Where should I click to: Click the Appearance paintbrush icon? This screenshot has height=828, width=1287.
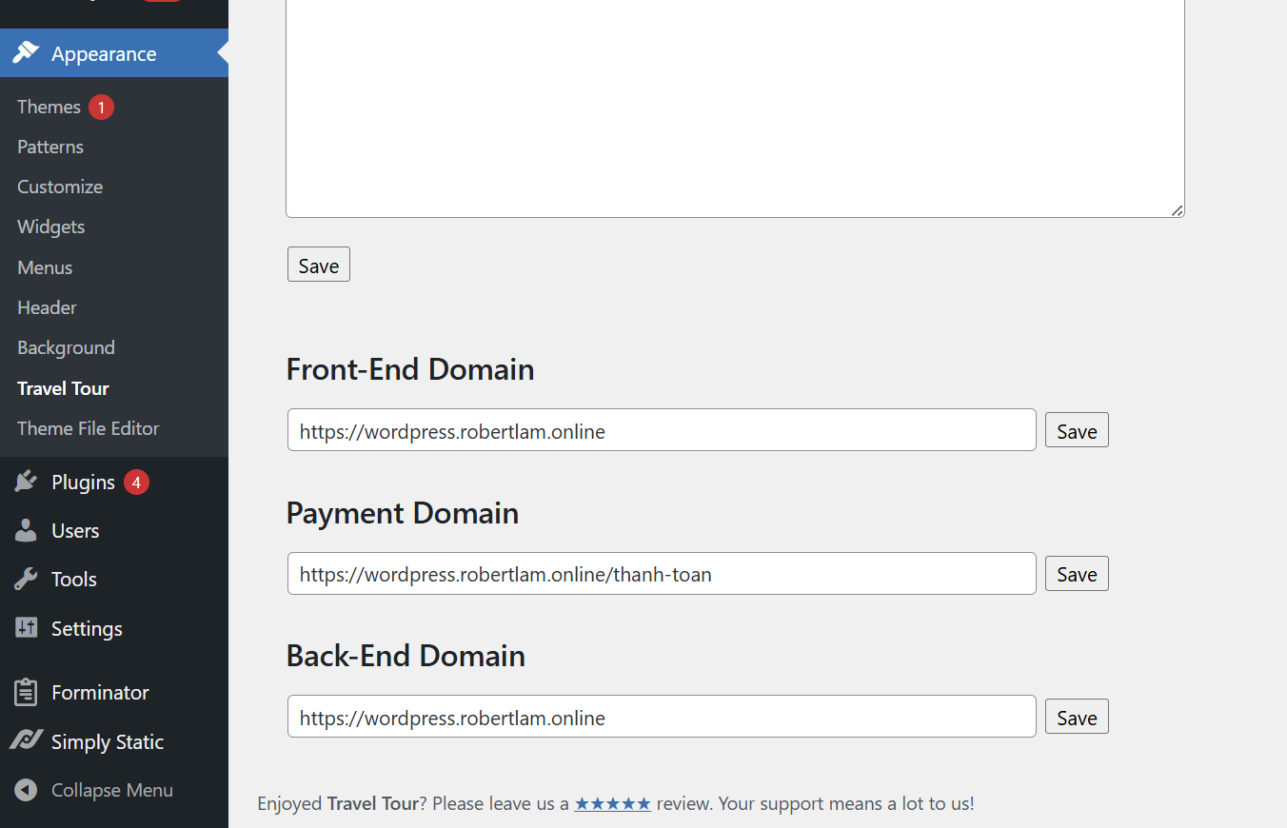(26, 53)
